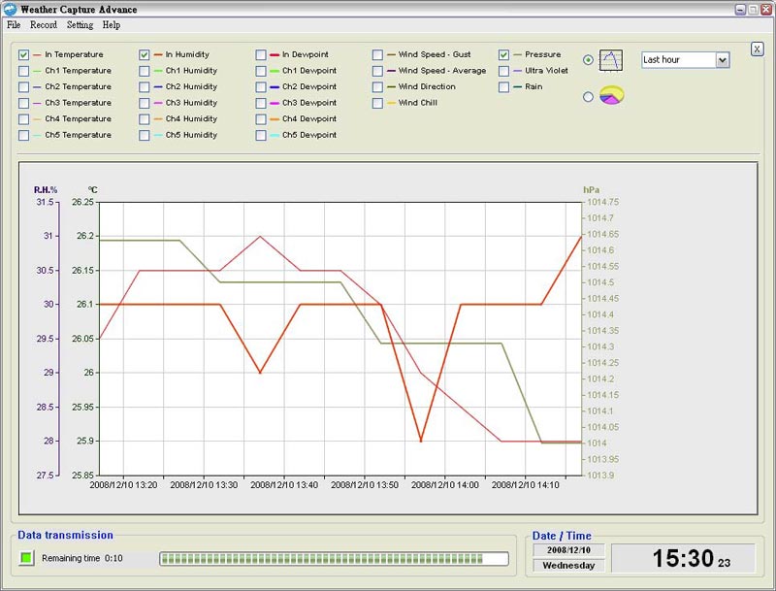Check the Ch5 Humidity box
This screenshot has height=591, width=776.
[x=144, y=135]
